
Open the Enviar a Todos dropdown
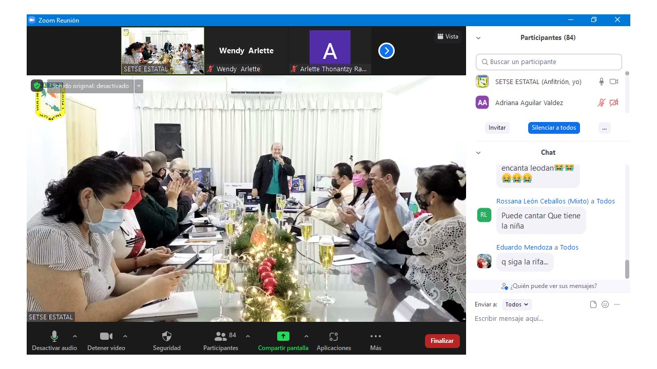coord(517,304)
